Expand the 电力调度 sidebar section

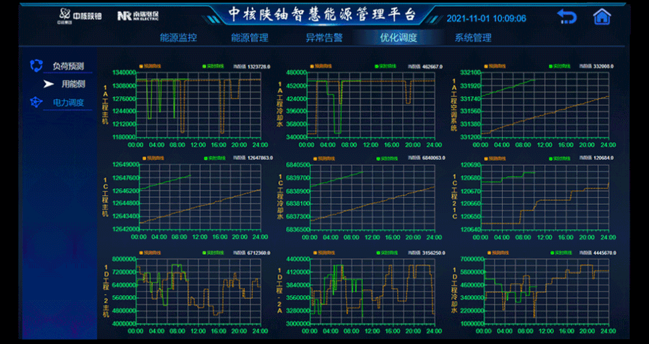[x=67, y=102]
